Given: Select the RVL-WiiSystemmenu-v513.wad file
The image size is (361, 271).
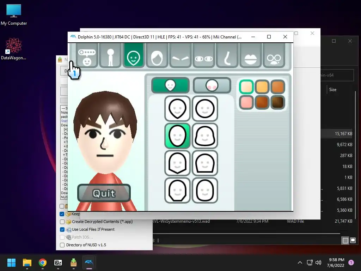Looking at the screenshot, I should pyautogui.click(x=181, y=221).
